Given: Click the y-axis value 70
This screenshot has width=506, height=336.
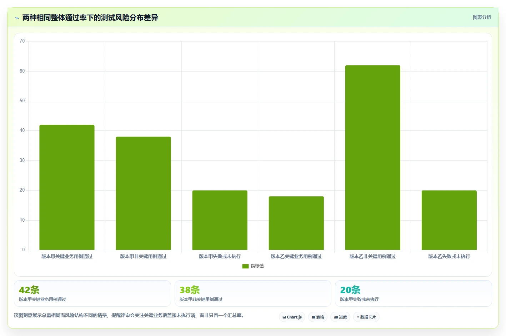Looking at the screenshot, I should click(22, 41).
